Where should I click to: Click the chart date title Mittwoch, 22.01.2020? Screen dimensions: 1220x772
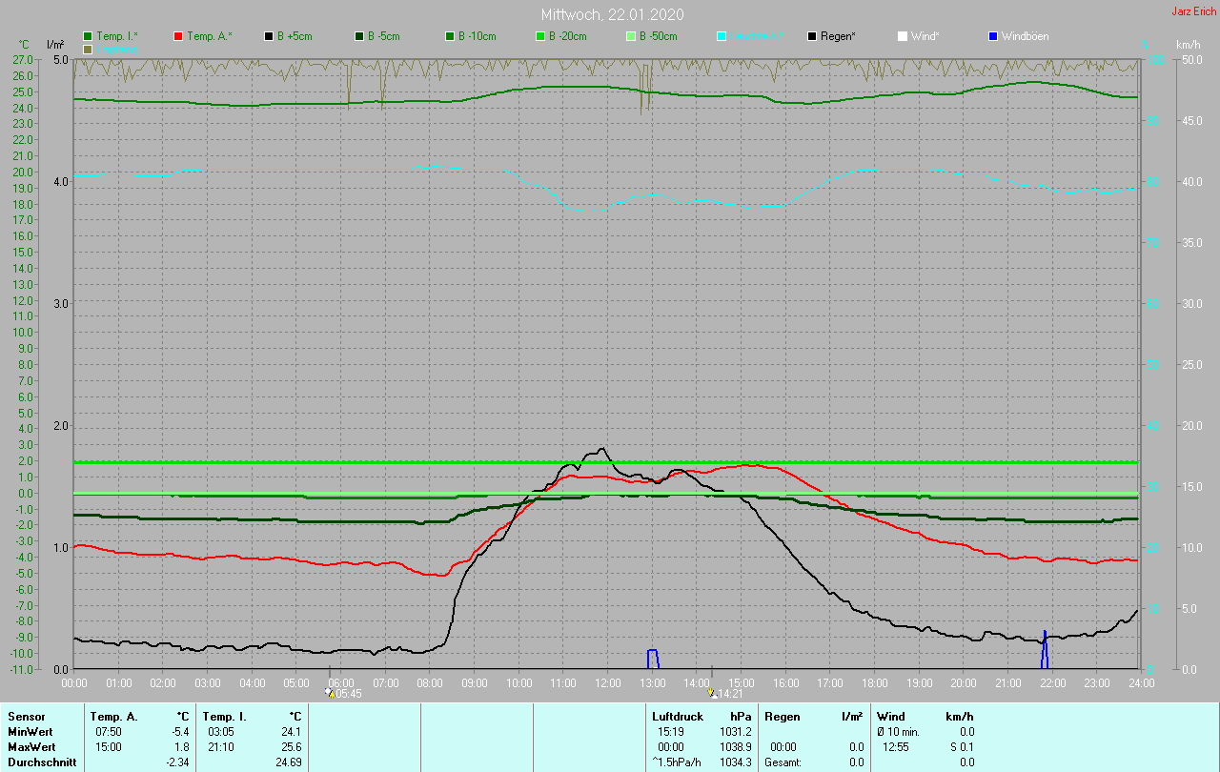[612, 14]
